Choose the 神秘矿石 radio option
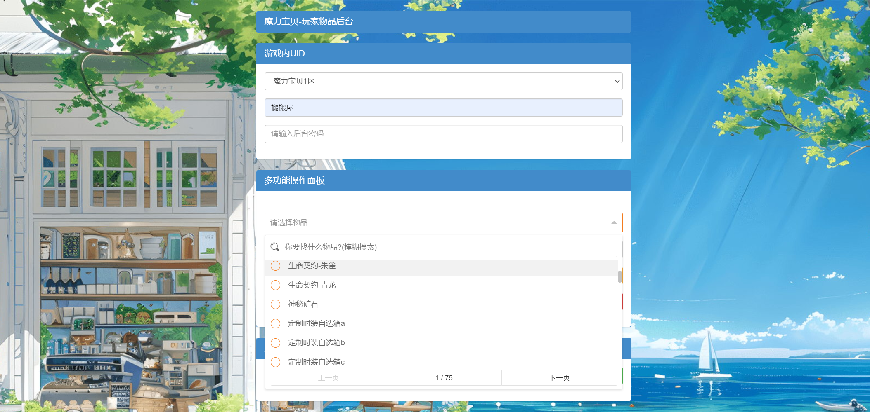870x412 pixels. [276, 304]
